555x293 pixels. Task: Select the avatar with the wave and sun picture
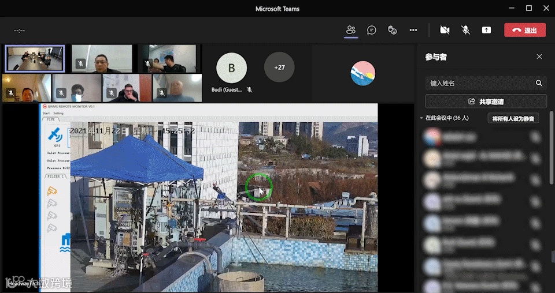click(x=362, y=73)
